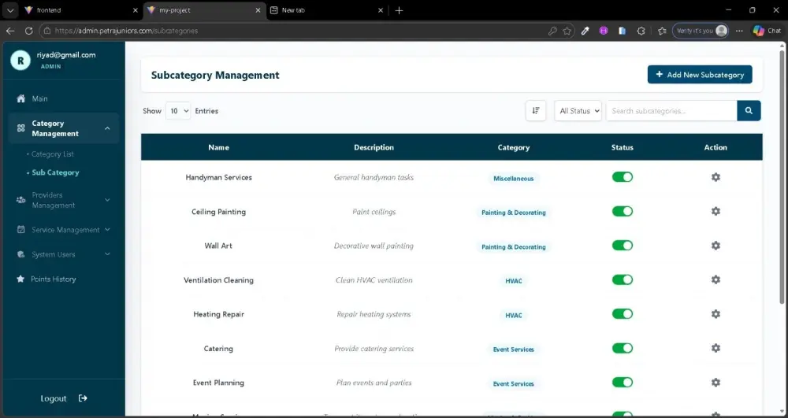
Task: Toggle status for Catering
Action: pos(623,348)
